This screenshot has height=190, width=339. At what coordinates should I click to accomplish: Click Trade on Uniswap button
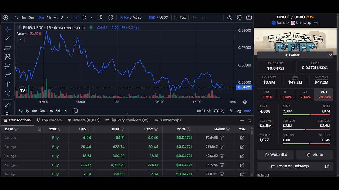(289, 166)
